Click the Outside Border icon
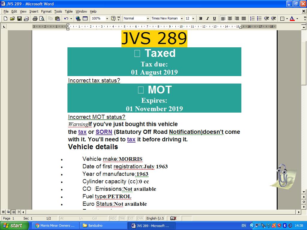The width and height of the screenshot is (307, 230). click(282, 19)
